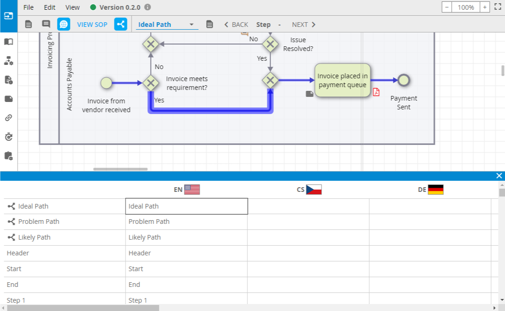Click the zoom in plus button
The image size is (505, 311).
485,7
